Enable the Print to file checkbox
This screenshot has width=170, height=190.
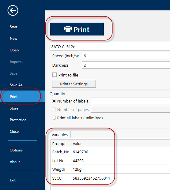55,75
